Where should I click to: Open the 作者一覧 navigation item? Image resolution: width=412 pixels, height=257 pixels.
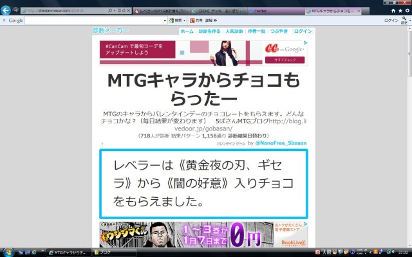tap(256, 31)
